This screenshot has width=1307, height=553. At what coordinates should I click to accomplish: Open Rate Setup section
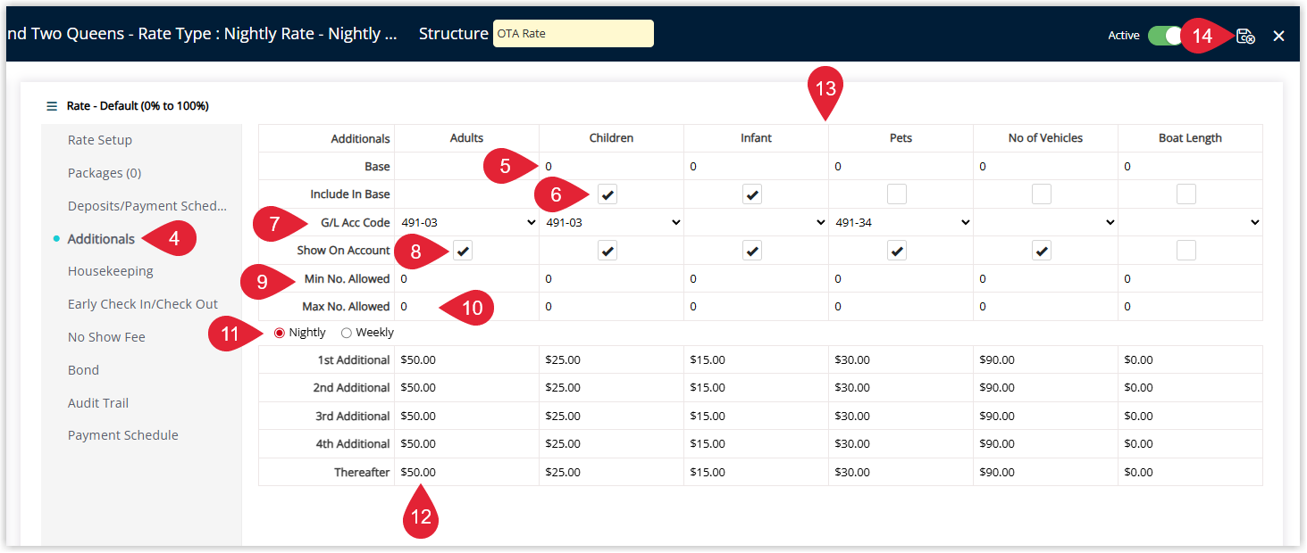point(100,140)
